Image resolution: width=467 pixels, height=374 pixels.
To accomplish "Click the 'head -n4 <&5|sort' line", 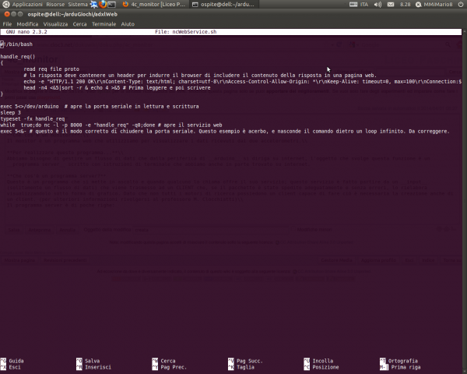I will coord(117,88).
